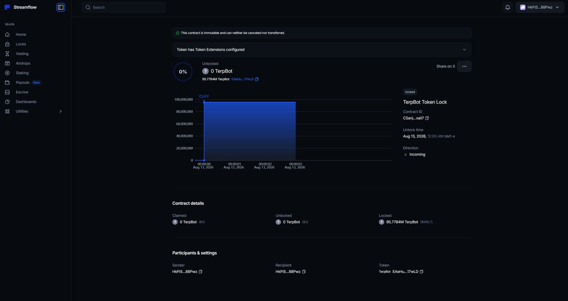Screen dimensions: 568x301
Task: Click the Staking sidebar icon
Action: pos(7,73)
